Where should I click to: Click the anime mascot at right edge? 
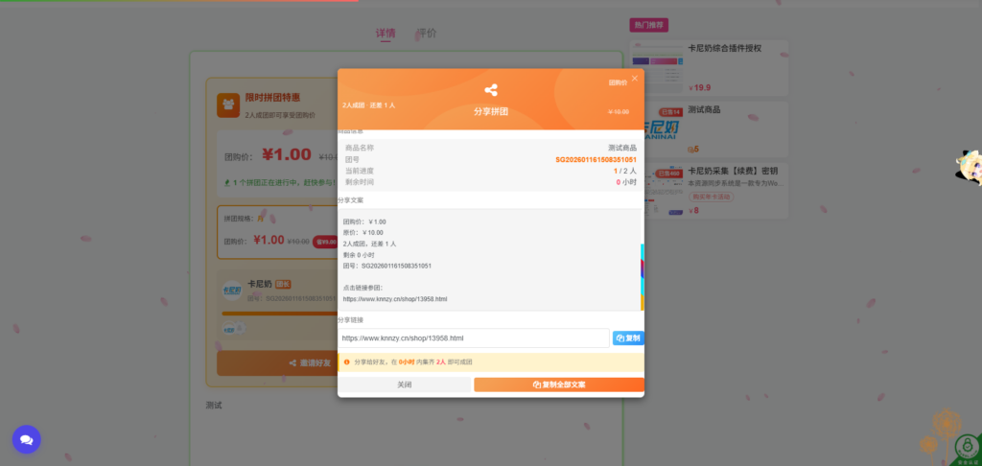point(969,168)
